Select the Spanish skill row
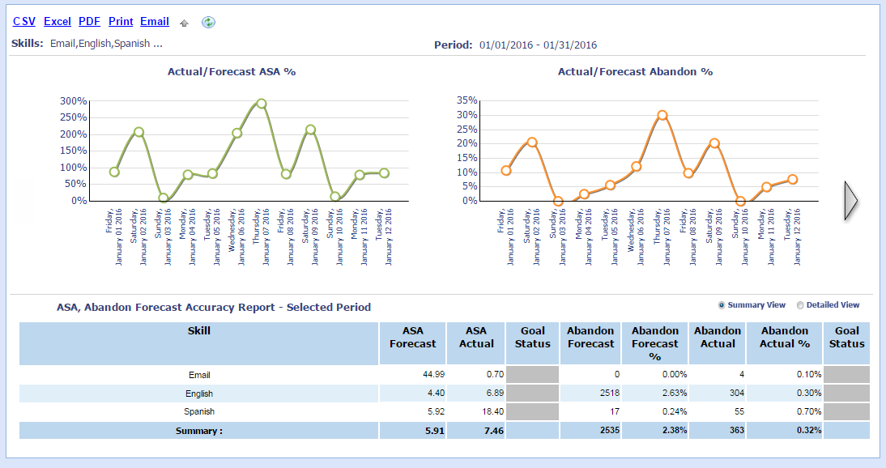Viewport: 886px width, 468px height. point(199,412)
